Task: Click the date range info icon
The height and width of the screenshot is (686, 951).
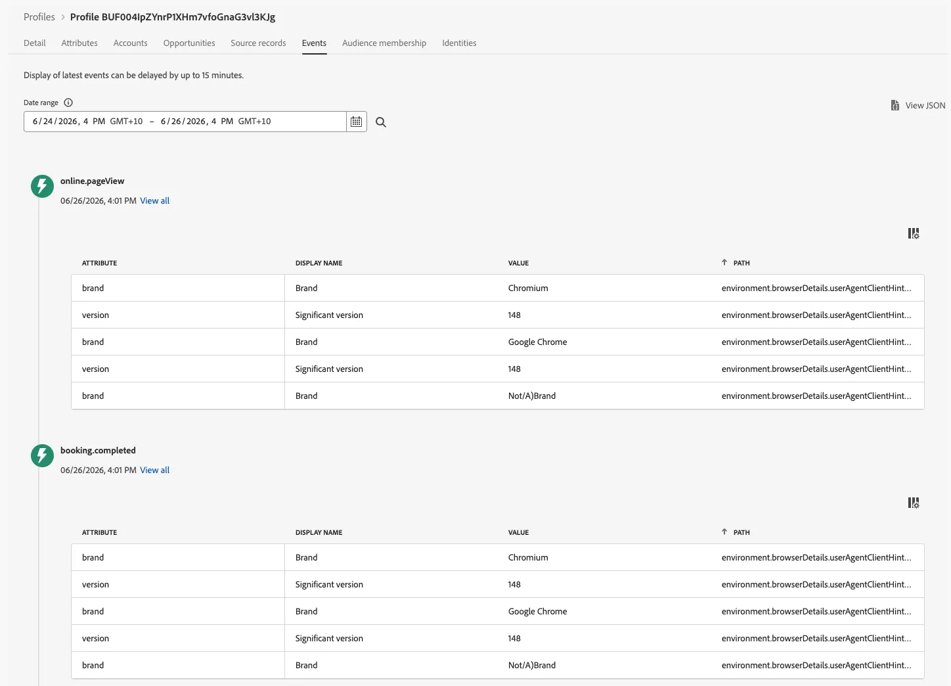Action: pyautogui.click(x=68, y=103)
